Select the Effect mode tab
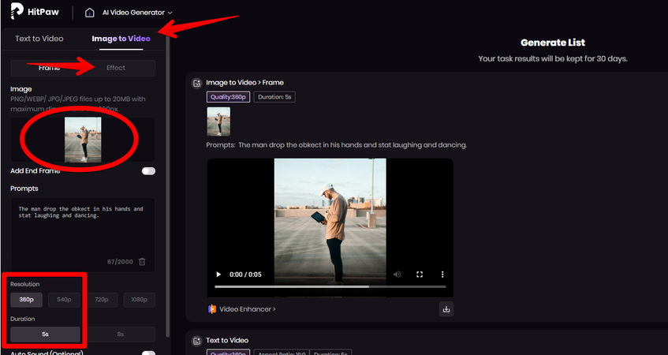Image resolution: width=668 pixels, height=355 pixels. [116, 68]
